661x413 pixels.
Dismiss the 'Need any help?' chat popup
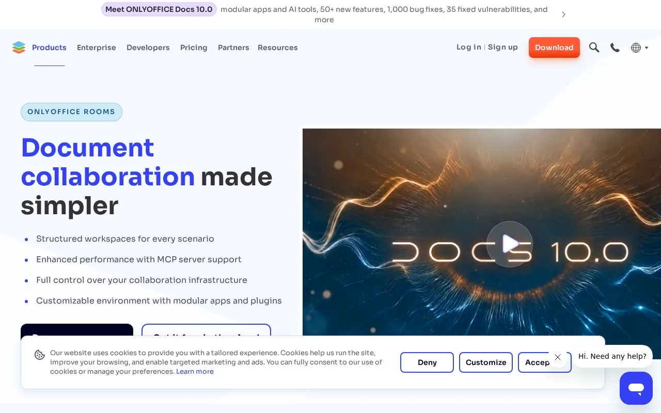tap(558, 357)
